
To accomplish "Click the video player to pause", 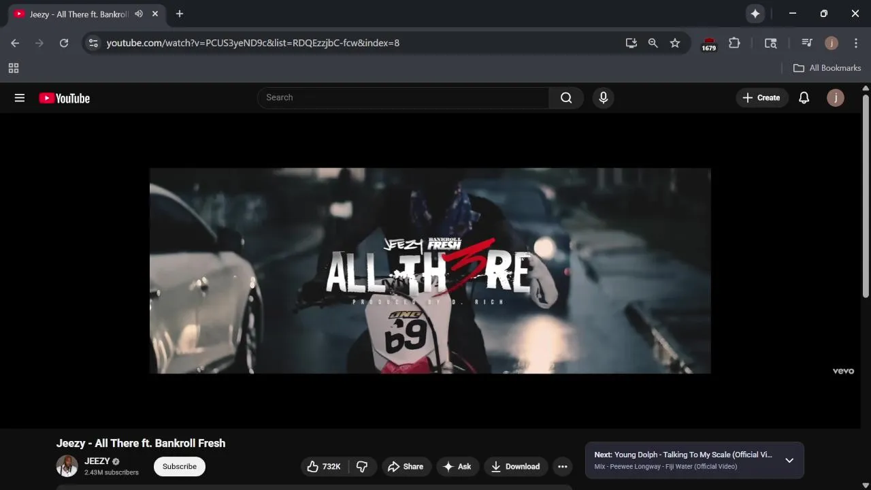I will point(430,271).
